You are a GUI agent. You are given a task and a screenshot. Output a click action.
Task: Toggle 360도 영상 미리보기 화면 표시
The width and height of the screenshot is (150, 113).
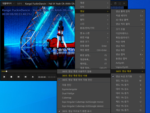(84, 111)
